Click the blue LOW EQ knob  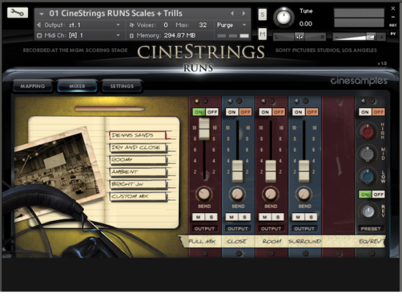pos(368,177)
